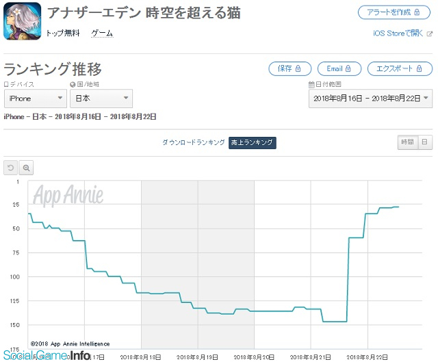Click the 2018年8月19日 axis label
The height and width of the screenshot is (364, 438).
[197, 357]
